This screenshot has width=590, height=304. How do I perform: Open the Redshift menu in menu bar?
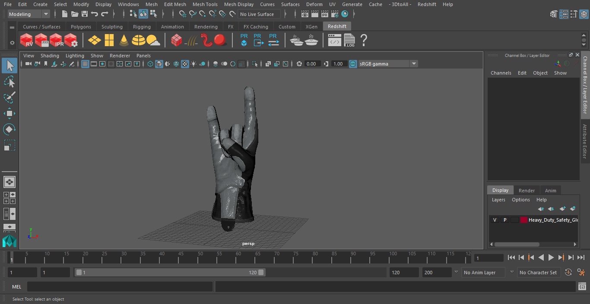pyautogui.click(x=427, y=4)
